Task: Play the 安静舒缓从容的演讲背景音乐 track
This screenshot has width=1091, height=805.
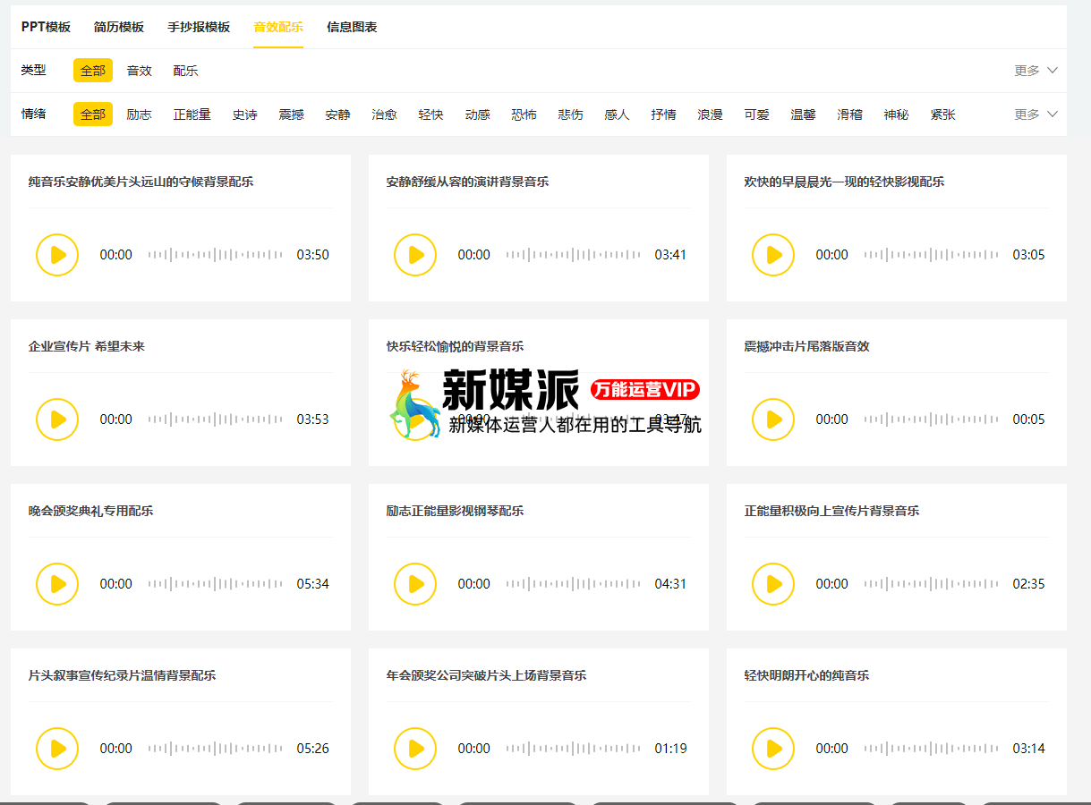Action: click(415, 255)
